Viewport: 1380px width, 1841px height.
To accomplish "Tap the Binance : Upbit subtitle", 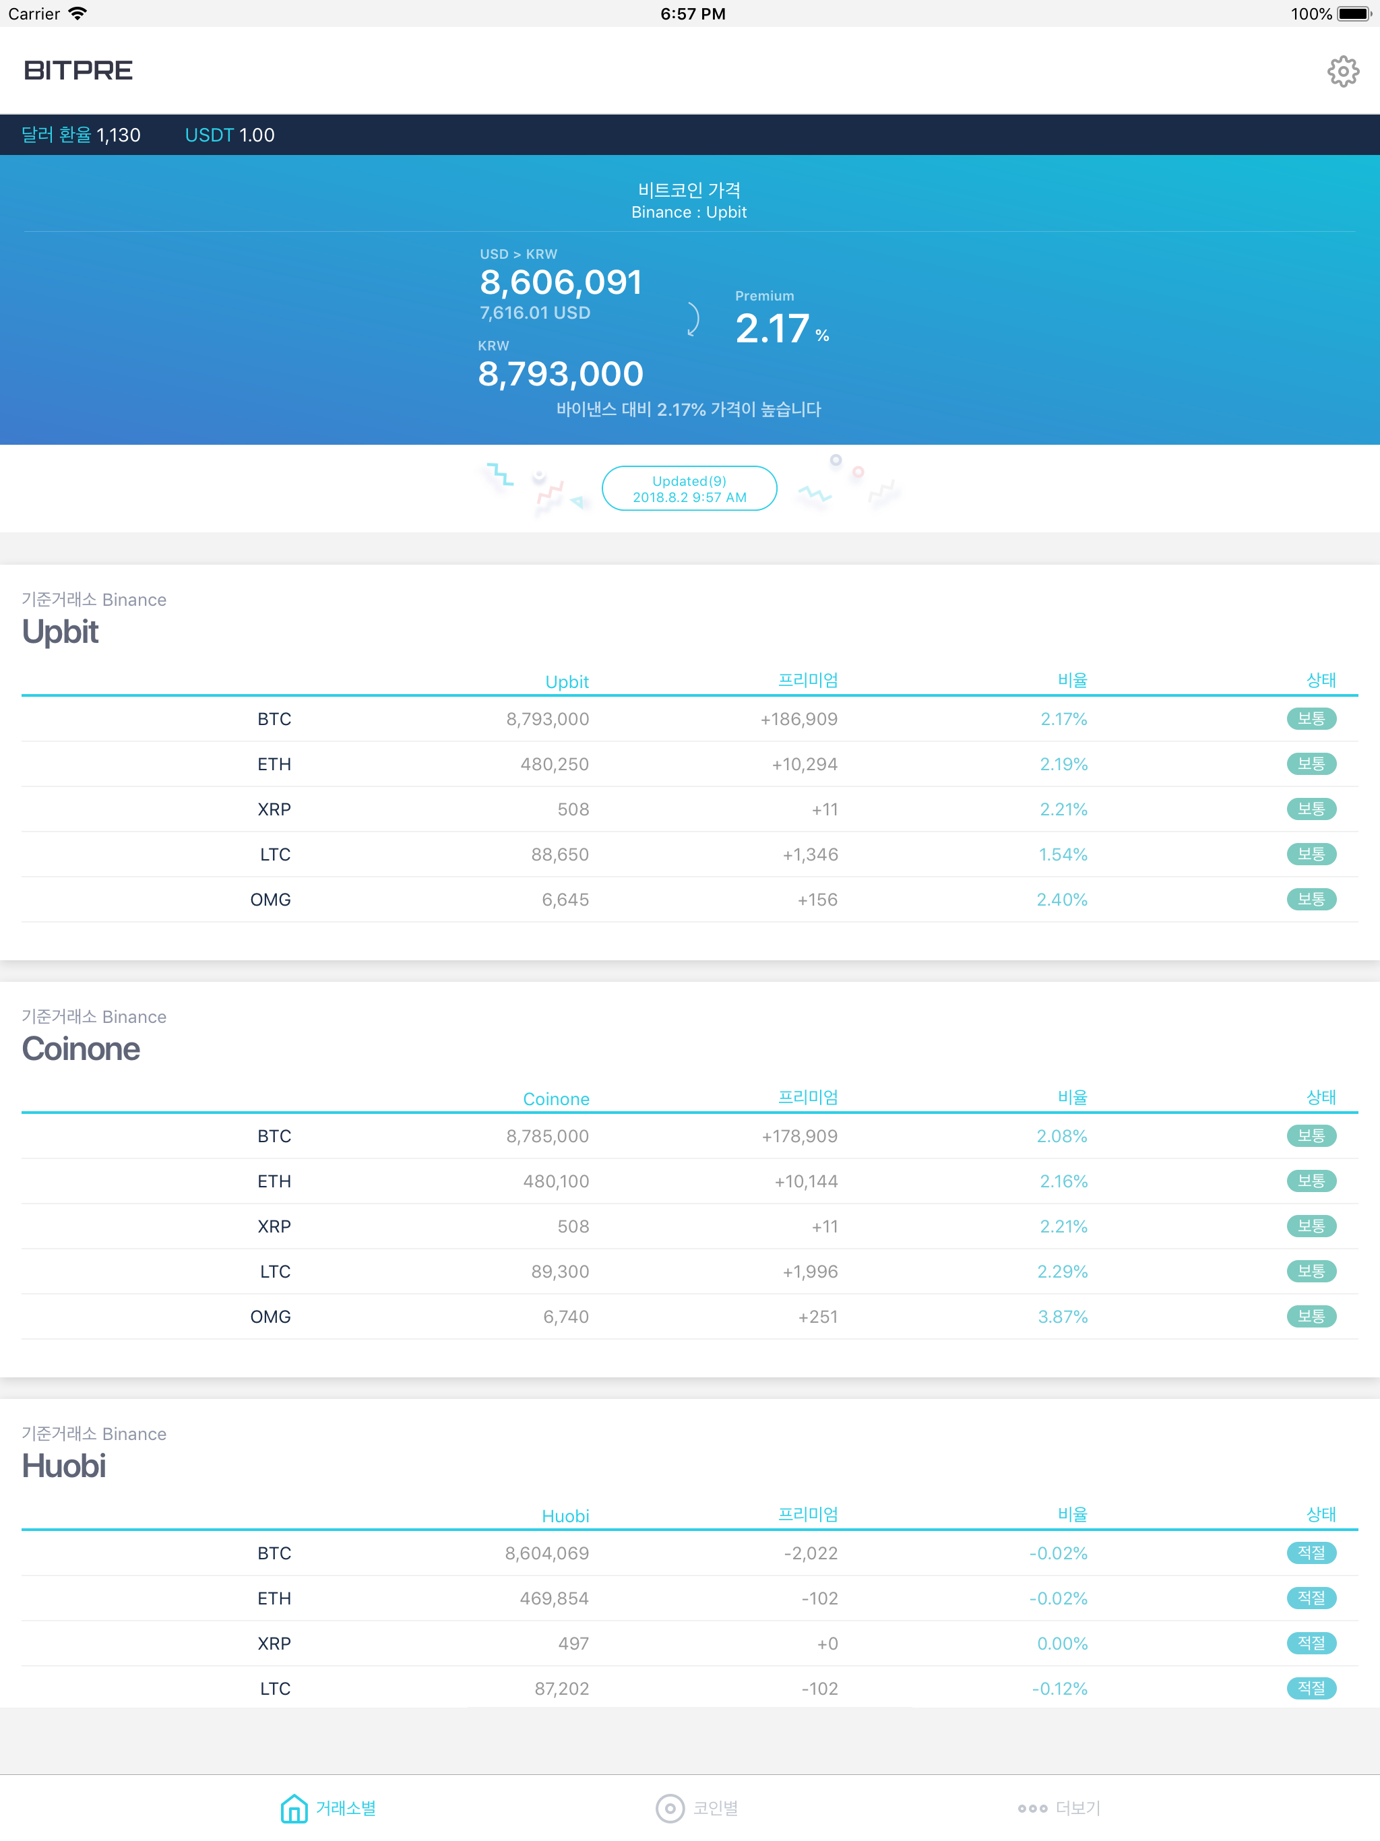I will click(x=689, y=212).
